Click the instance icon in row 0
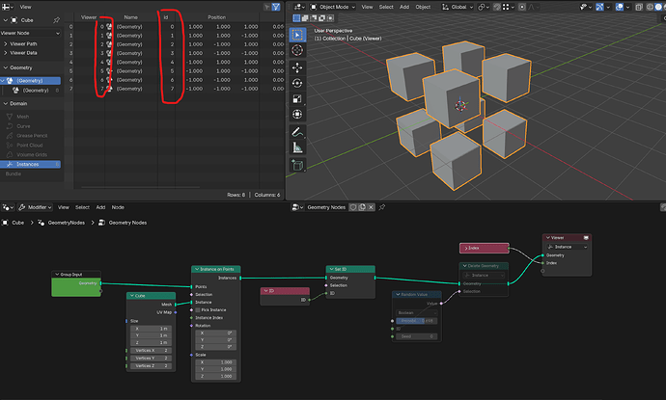Viewport: 666px width, 400px height. click(x=109, y=27)
